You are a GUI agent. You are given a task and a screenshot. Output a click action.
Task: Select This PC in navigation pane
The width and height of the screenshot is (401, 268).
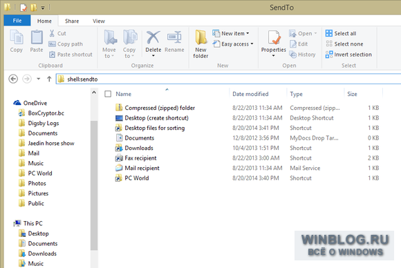tap(28, 223)
